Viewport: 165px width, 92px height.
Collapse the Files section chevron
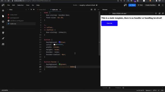8,10
